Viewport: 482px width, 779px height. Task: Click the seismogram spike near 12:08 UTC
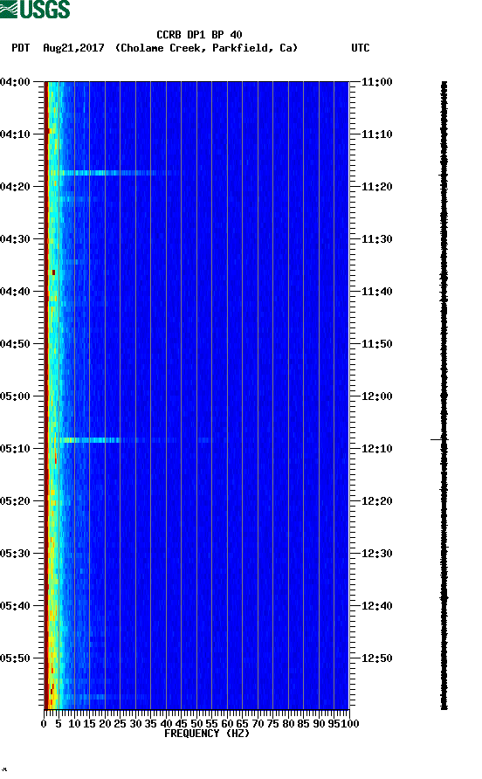(x=438, y=439)
